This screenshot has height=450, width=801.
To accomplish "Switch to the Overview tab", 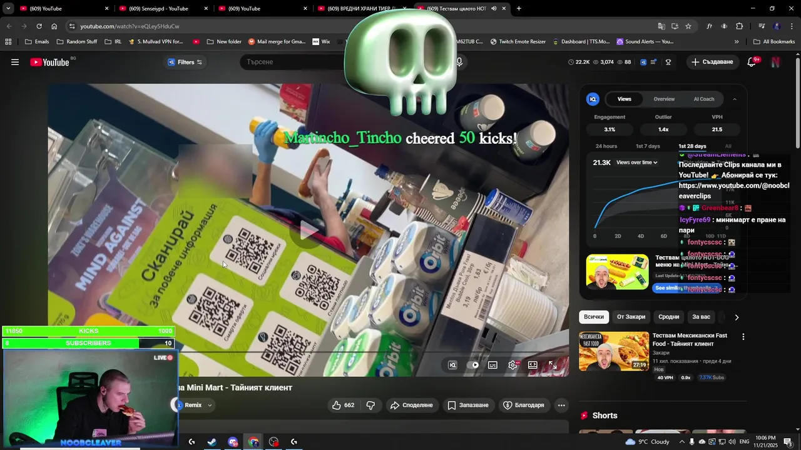I will pos(664,99).
